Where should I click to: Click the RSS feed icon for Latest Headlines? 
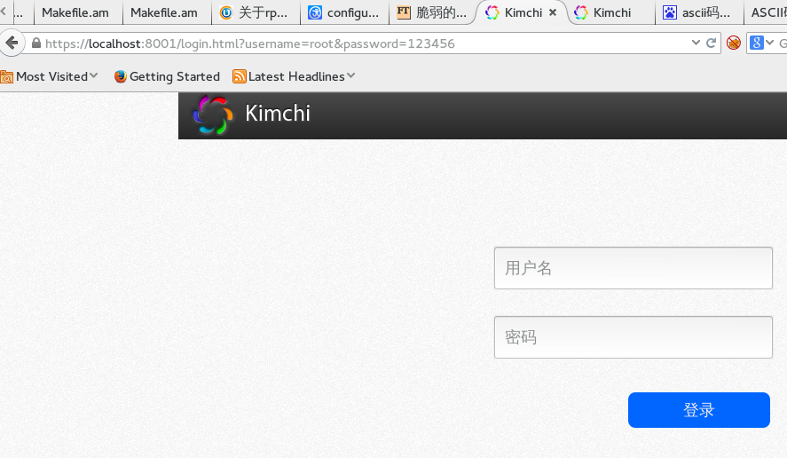pos(239,76)
